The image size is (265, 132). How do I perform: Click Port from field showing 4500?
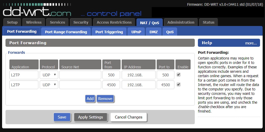pyautogui.click(x=111, y=85)
